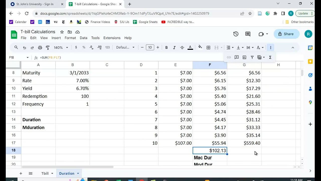
Task: Start a Meet call camera icon
Action: click(263, 34)
